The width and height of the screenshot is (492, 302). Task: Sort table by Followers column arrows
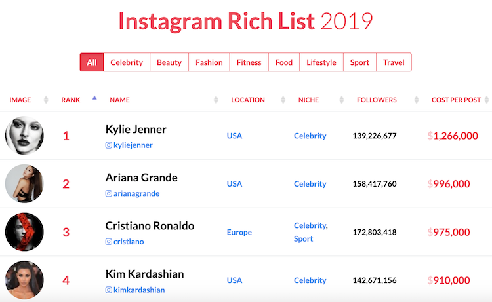[417, 100]
